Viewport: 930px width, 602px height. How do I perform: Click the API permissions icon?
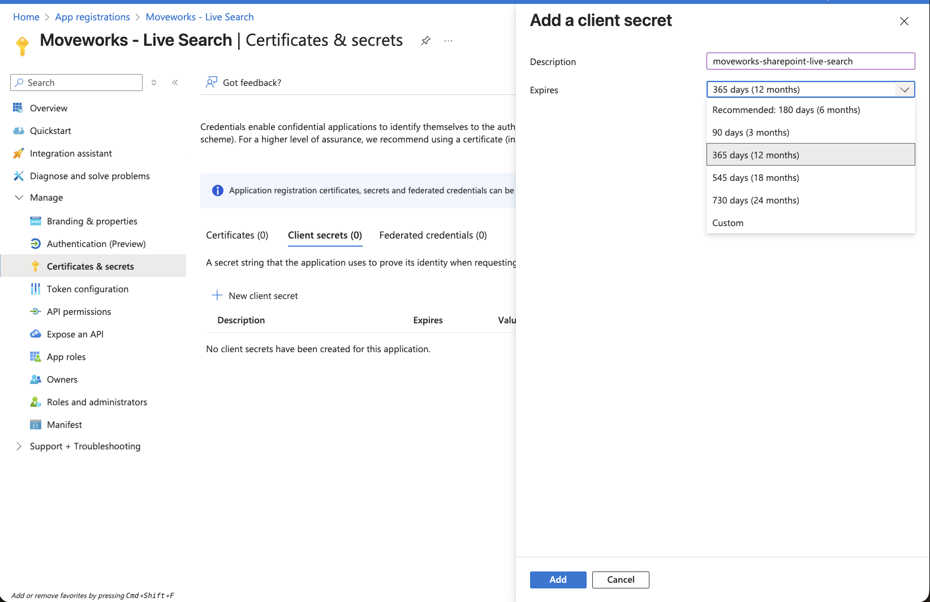[35, 311]
